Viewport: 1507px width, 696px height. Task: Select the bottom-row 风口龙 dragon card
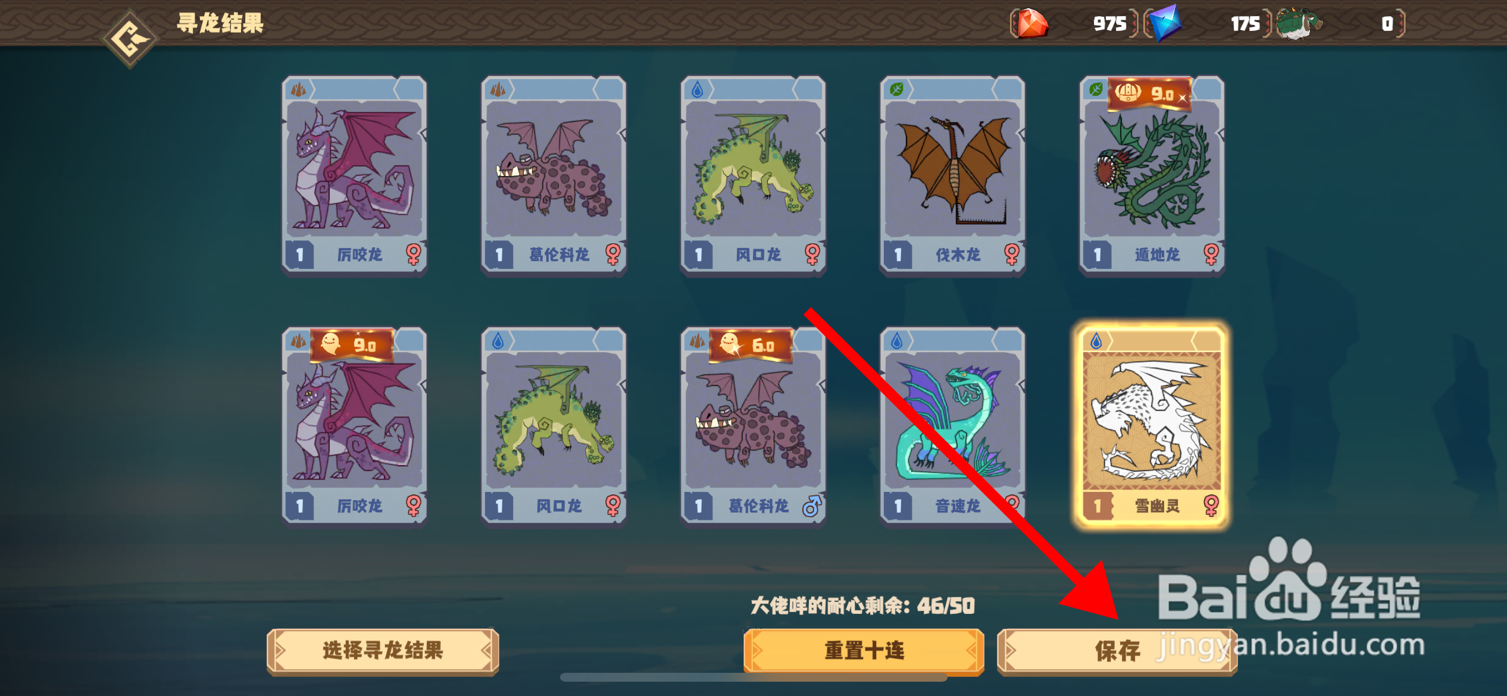pyautogui.click(x=554, y=426)
